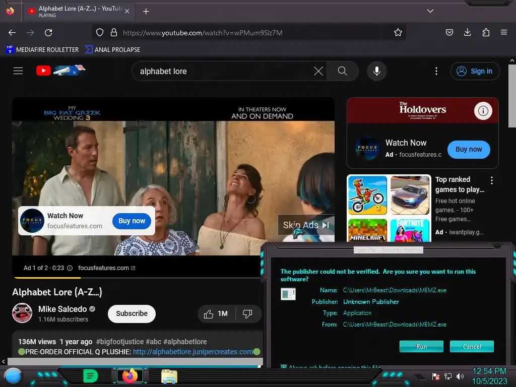Toggle Always ask before opening checkbox

pos(283,367)
